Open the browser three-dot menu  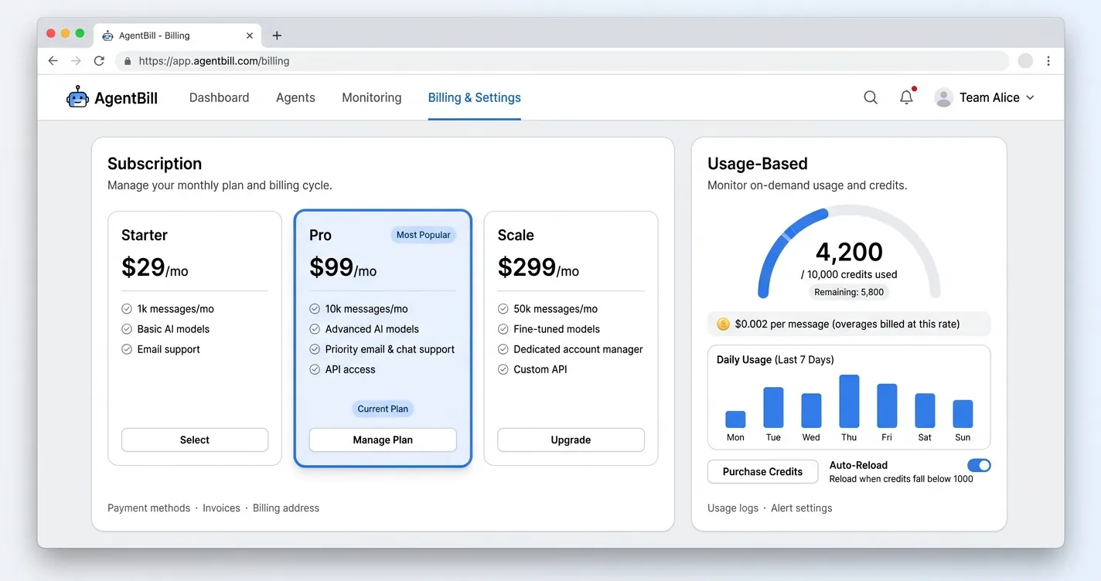pos(1048,60)
